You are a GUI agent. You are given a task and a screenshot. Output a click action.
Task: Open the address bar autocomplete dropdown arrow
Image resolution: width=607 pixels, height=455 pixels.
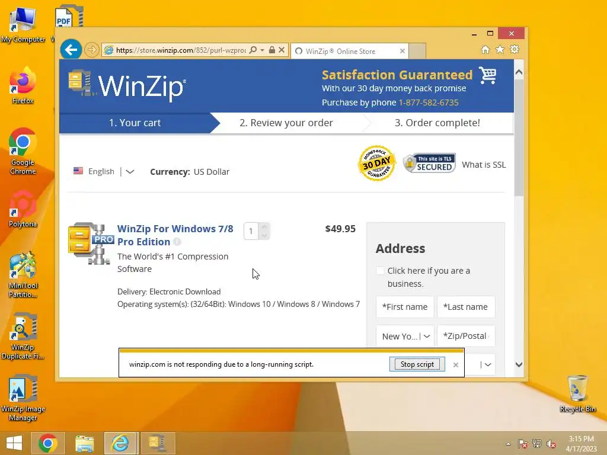click(263, 50)
